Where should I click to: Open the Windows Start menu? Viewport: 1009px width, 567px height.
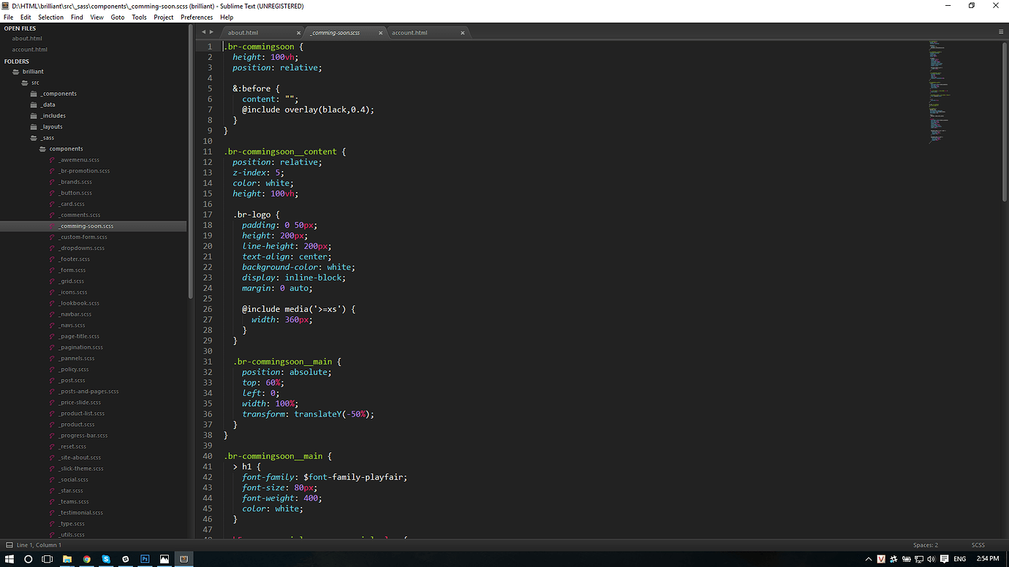tap(10, 559)
